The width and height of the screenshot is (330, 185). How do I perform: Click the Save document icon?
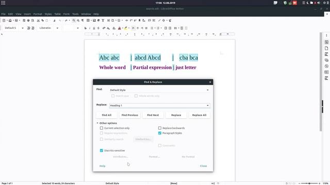pos(16,21)
